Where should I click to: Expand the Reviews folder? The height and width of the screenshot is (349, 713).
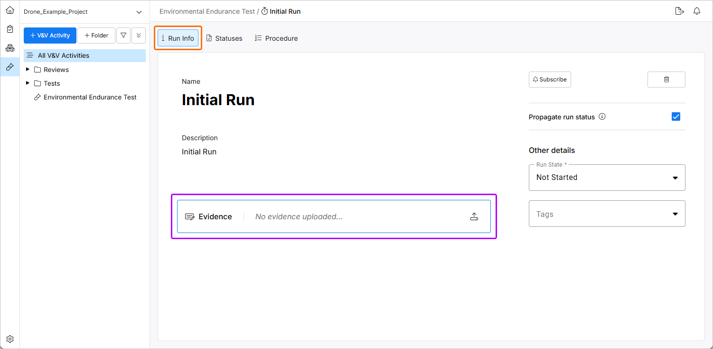[28, 70]
